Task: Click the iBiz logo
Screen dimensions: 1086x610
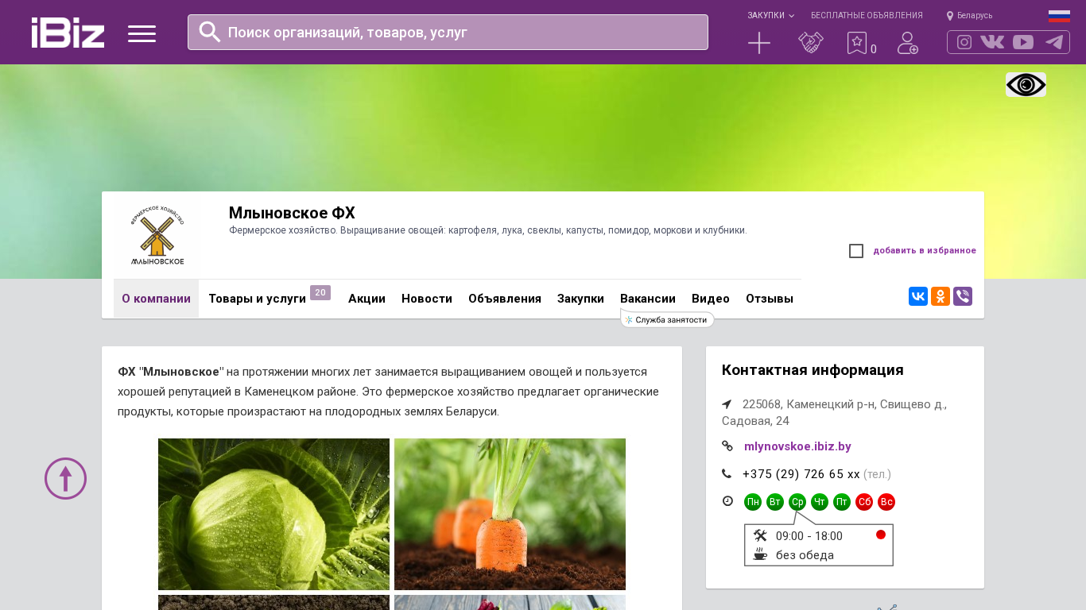Action: [x=68, y=33]
